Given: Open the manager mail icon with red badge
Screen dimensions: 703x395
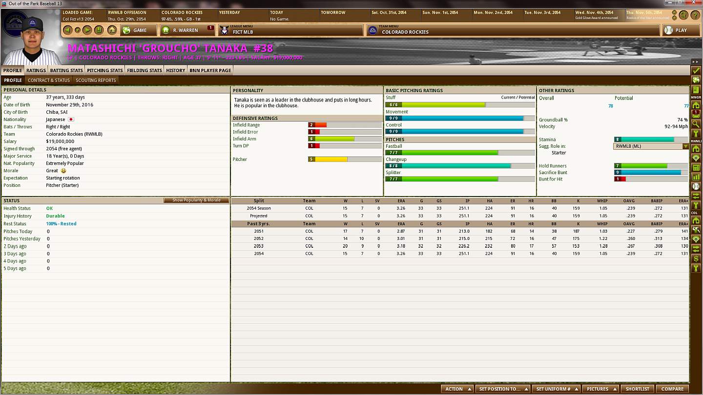Looking at the screenshot, I should coord(696,115).
